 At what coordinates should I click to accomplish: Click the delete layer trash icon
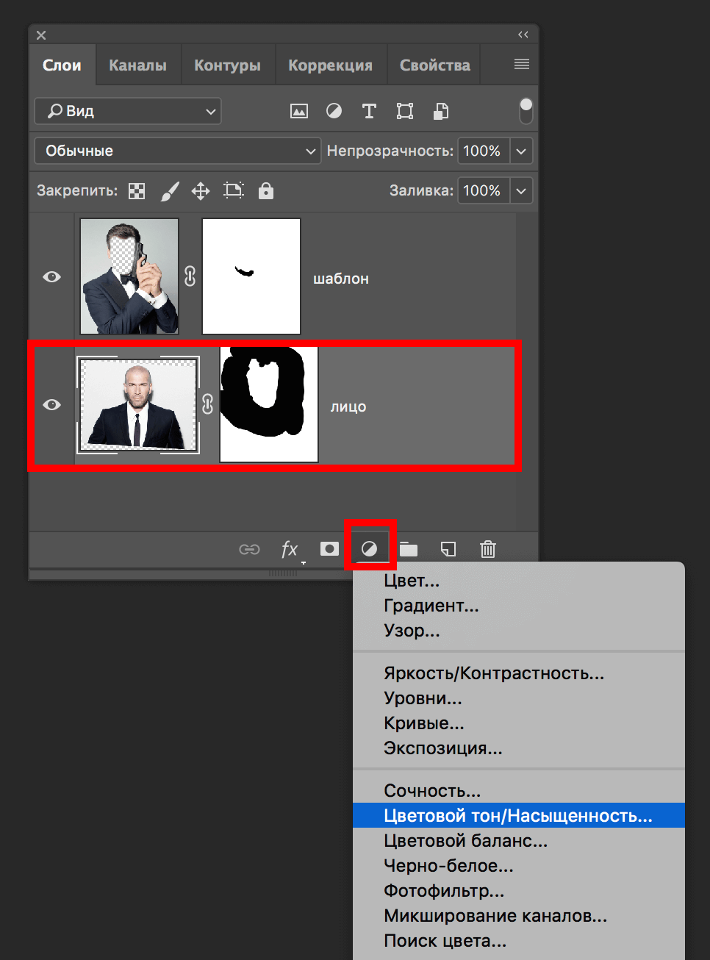point(488,549)
